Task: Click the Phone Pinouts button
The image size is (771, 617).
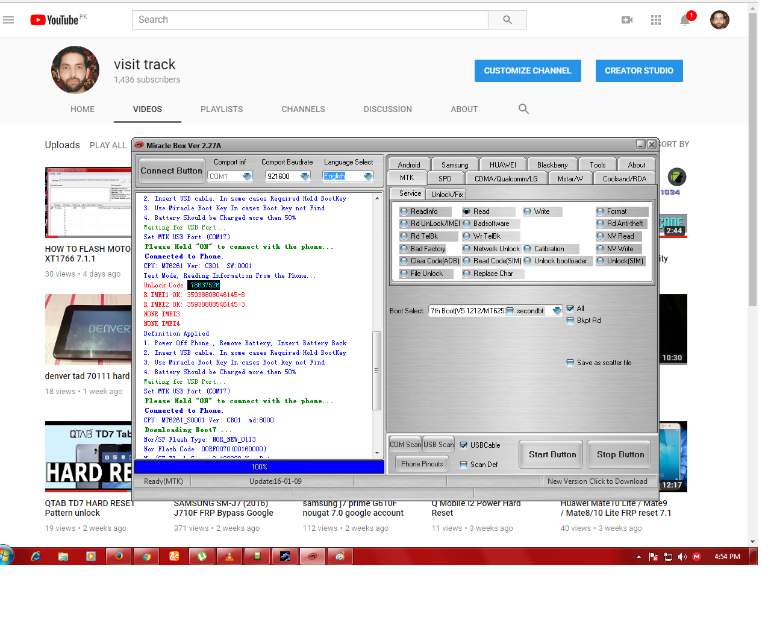Action: [422, 464]
